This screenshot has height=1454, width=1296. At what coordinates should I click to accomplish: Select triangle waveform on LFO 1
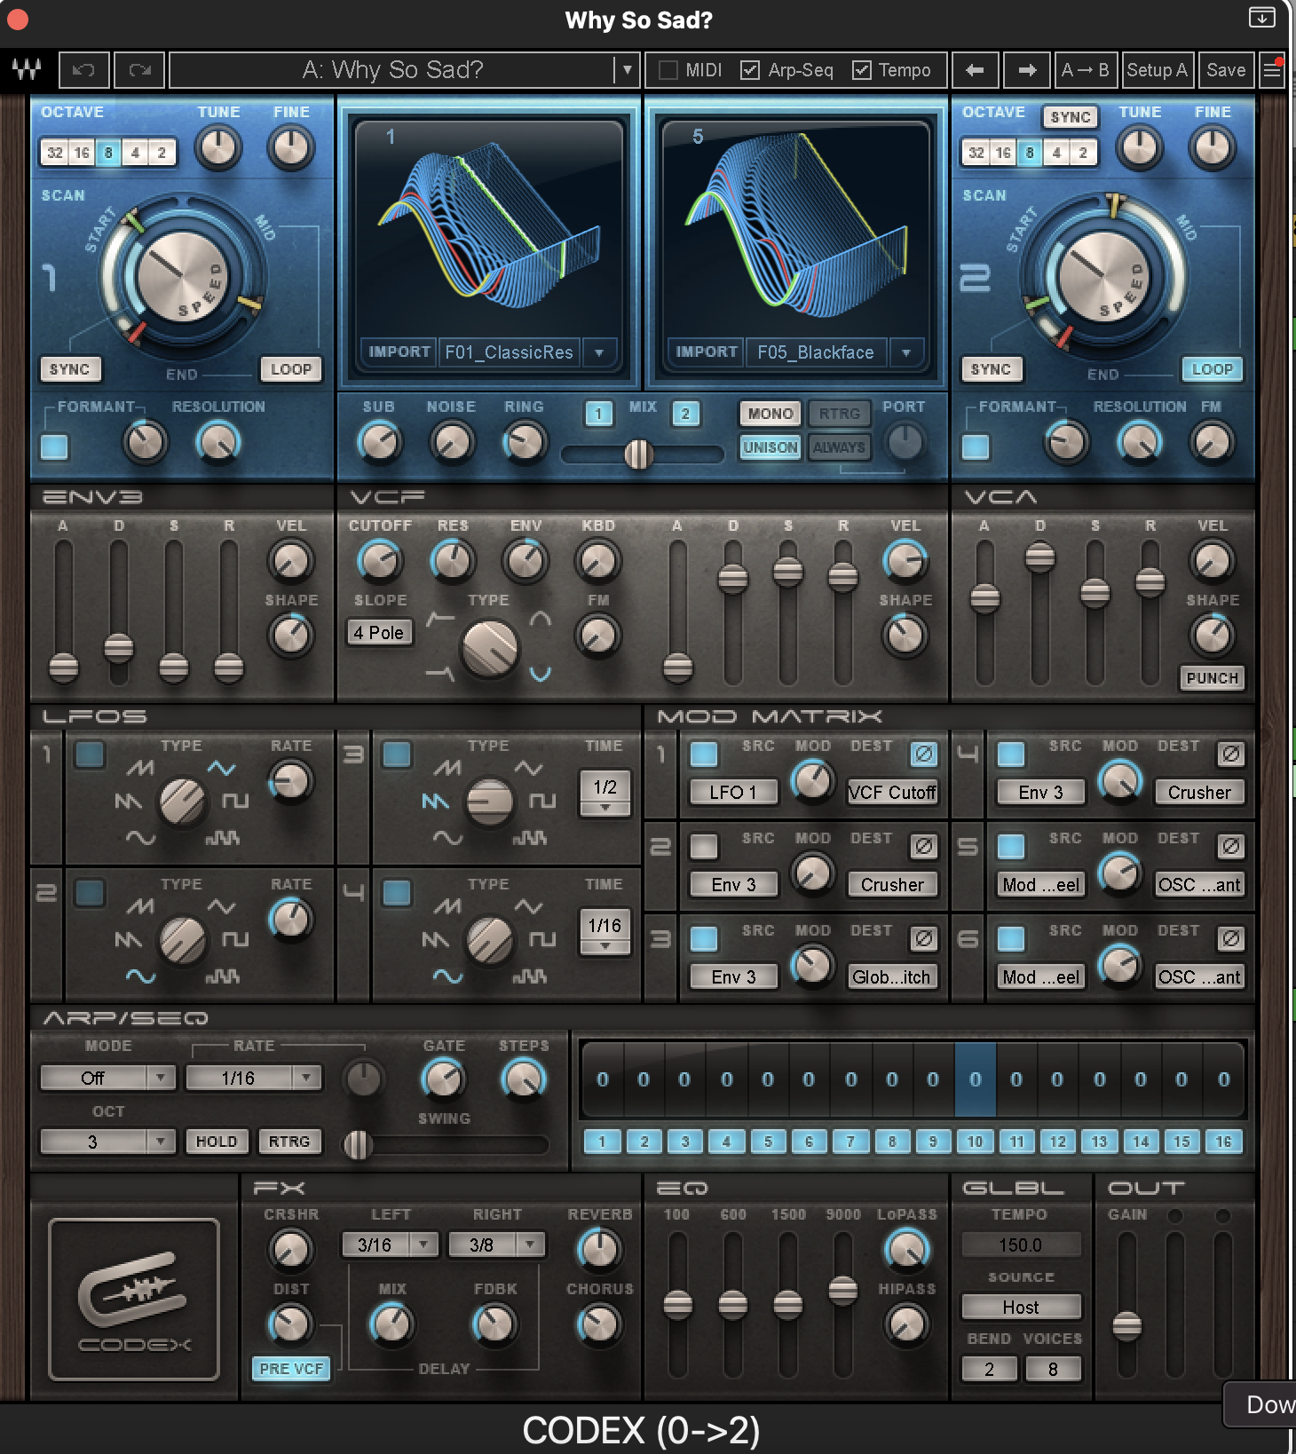(x=221, y=768)
